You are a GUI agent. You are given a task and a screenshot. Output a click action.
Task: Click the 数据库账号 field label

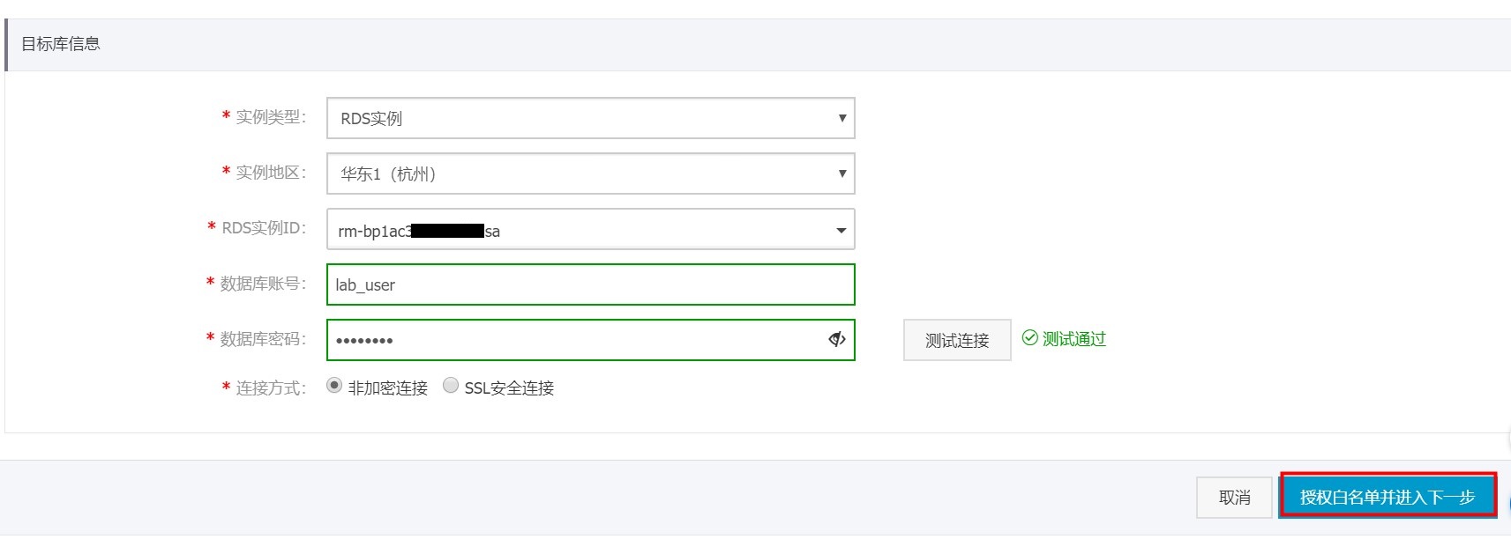(x=262, y=284)
